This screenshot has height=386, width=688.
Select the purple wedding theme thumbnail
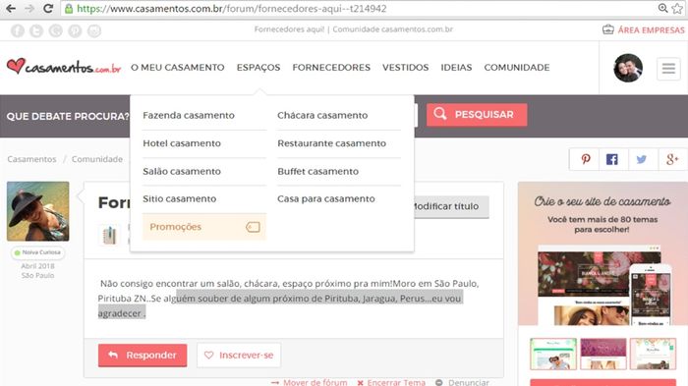(602, 354)
